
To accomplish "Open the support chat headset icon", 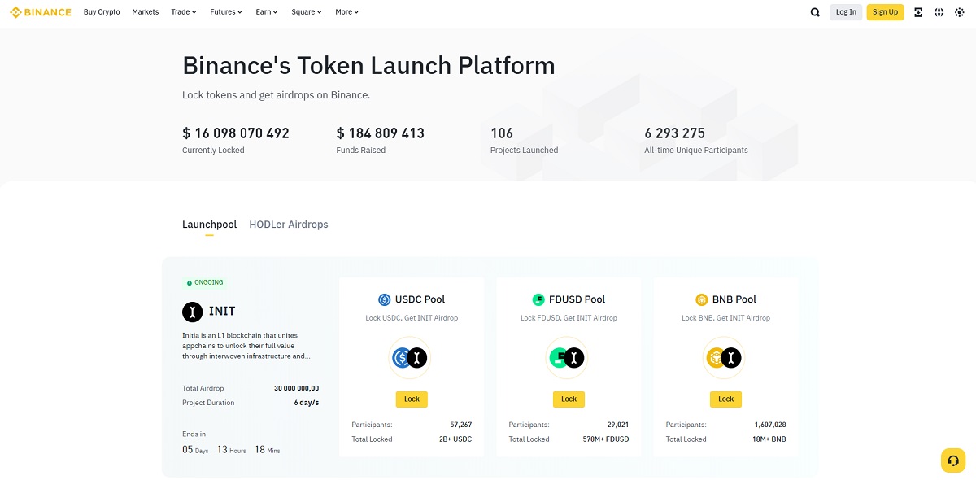I will [x=952, y=460].
